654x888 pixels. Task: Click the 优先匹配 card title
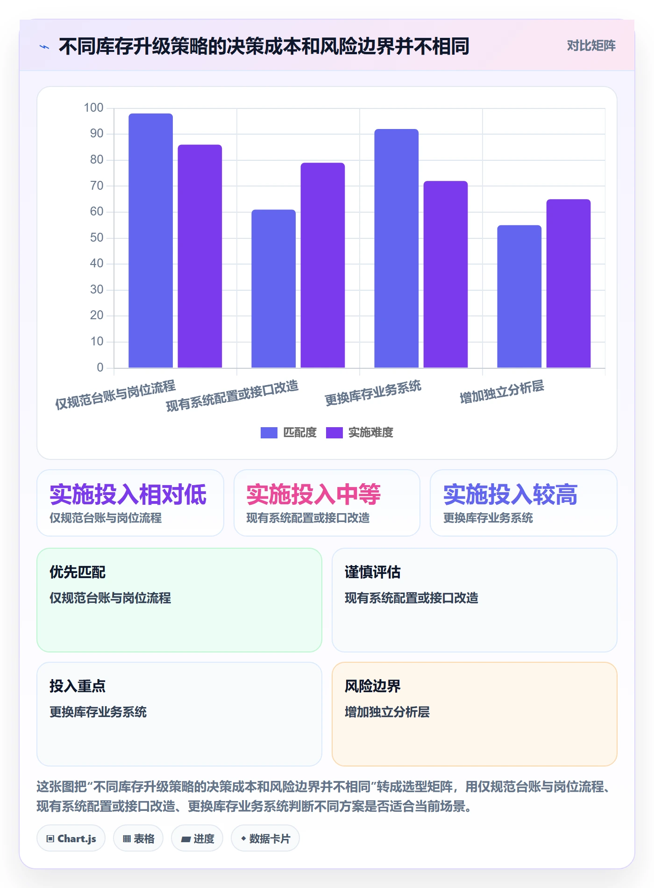coord(78,572)
